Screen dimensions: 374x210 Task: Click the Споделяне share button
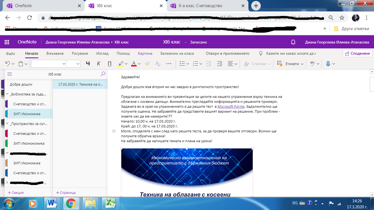357,53
